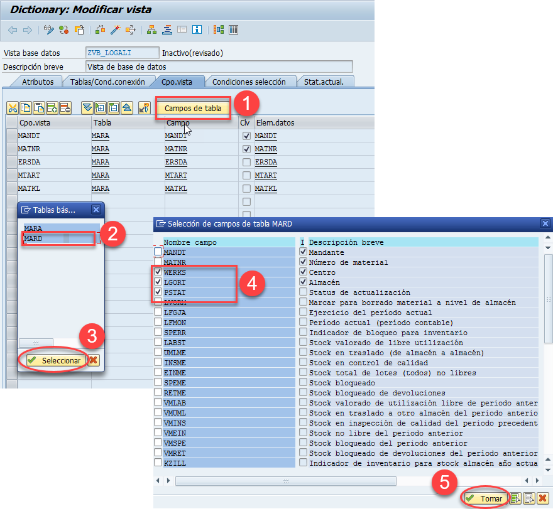Click the relationship graphic icon
The image size is (553, 509).
(x=218, y=30)
